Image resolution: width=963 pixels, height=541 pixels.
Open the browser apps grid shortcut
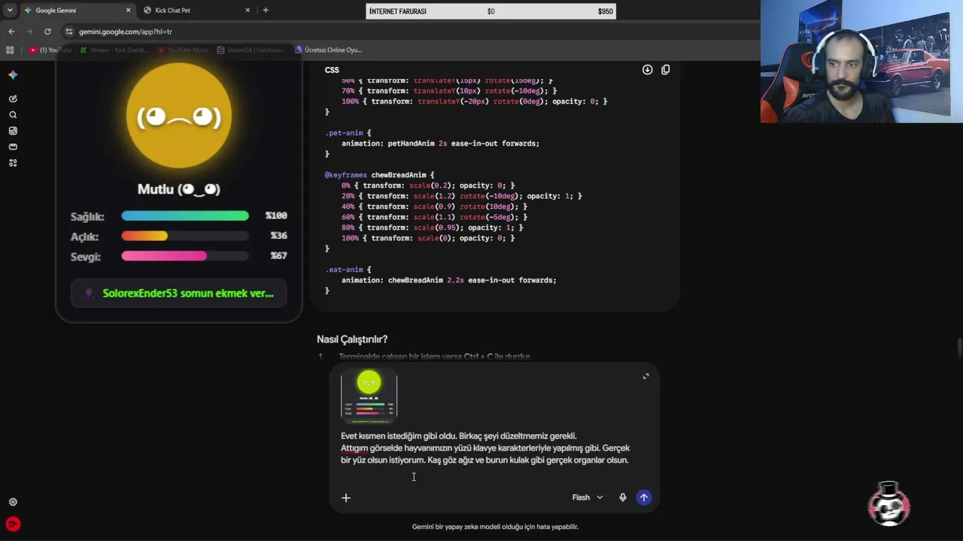[x=10, y=50]
